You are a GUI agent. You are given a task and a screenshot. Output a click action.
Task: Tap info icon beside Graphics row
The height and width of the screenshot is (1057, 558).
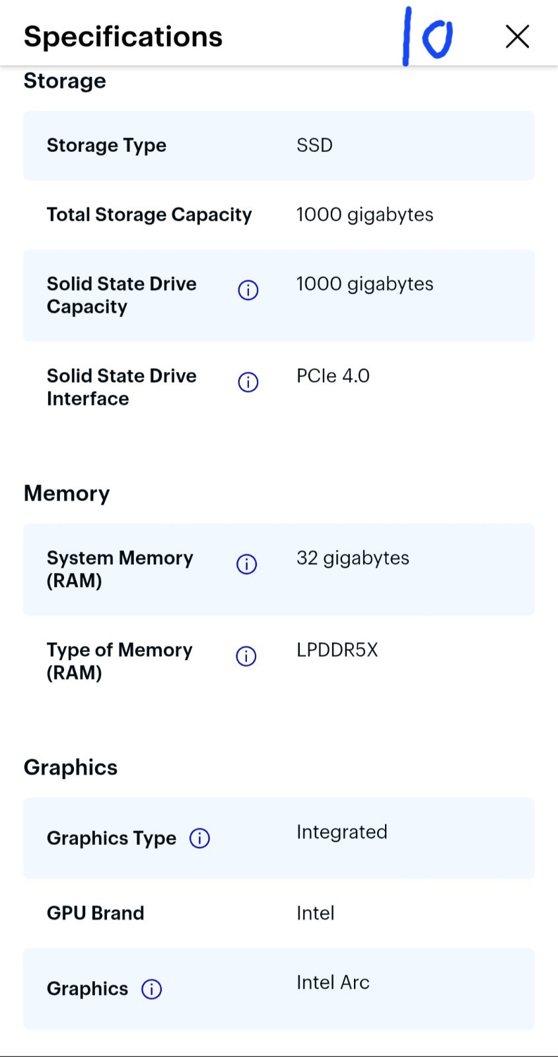(x=152, y=989)
